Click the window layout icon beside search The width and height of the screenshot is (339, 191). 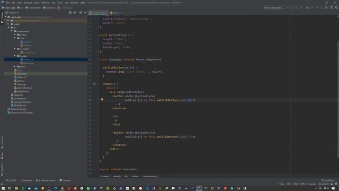pyautogui.click(x=332, y=7)
